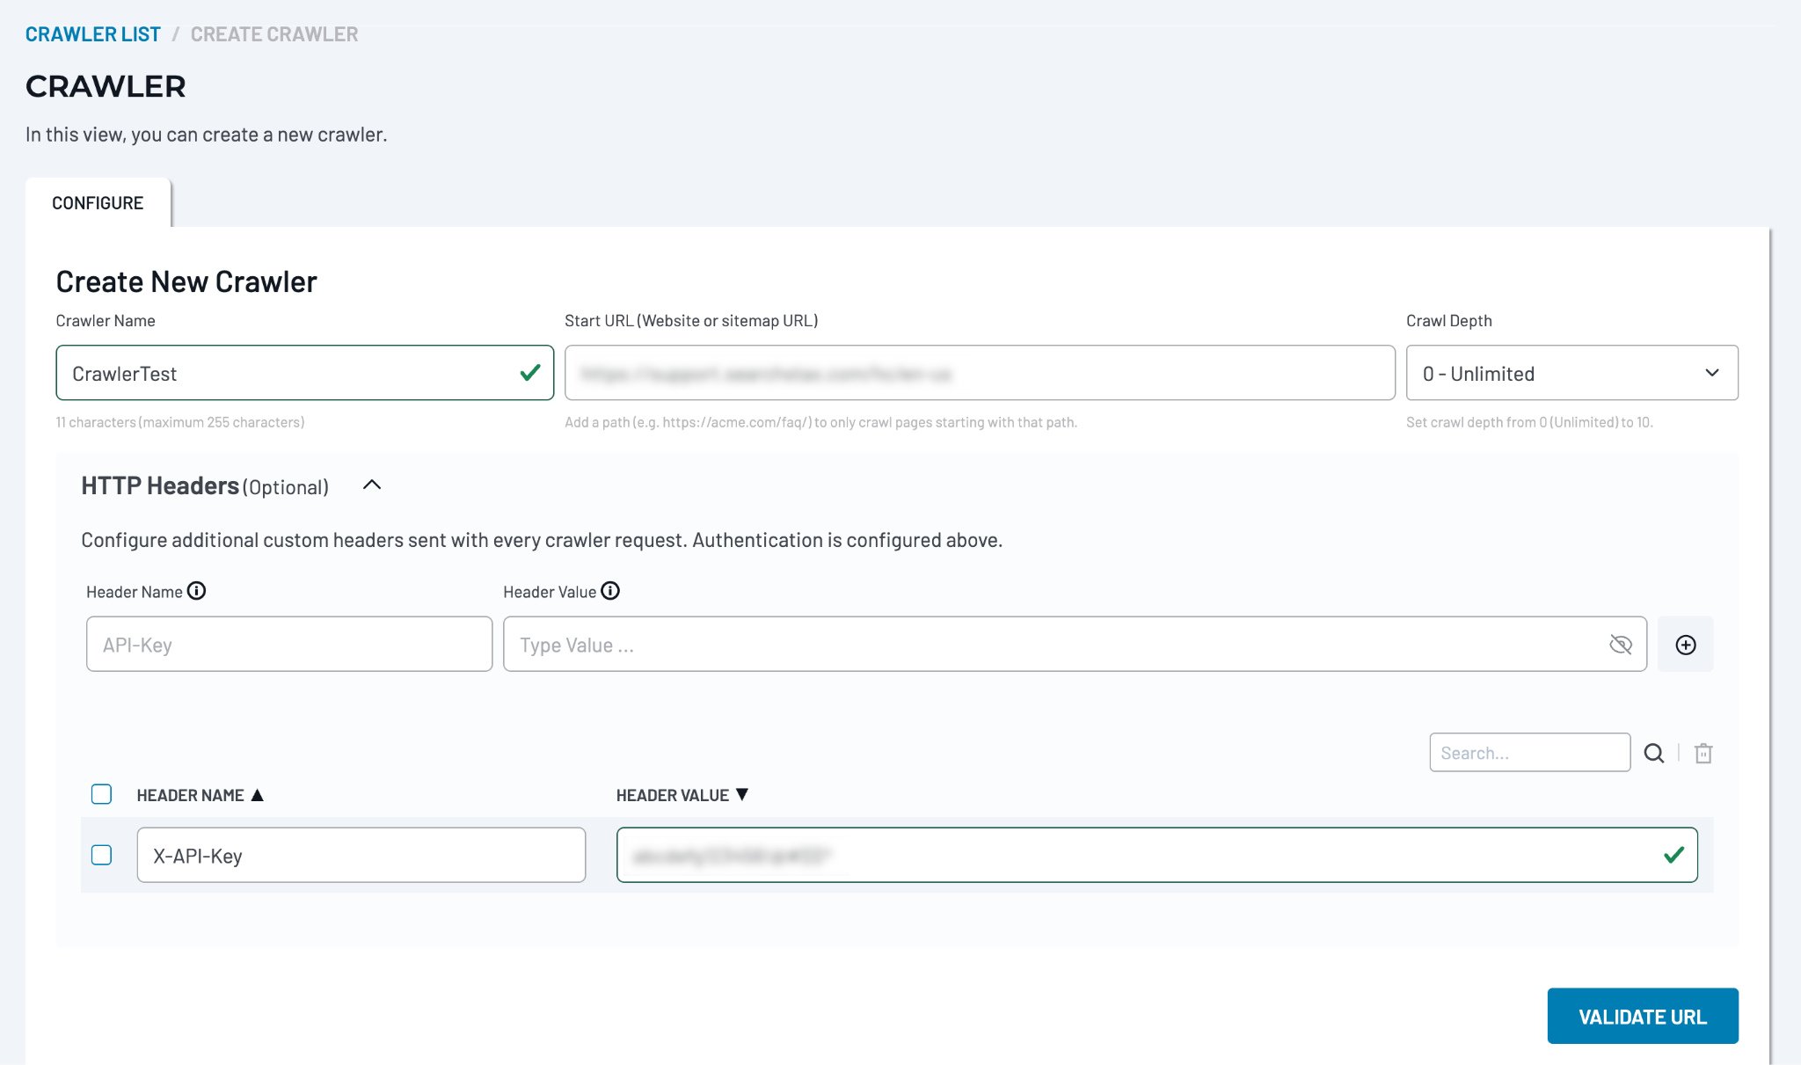Click the Crawler Name checkmark icon
The image size is (1801, 1065).
[530, 373]
